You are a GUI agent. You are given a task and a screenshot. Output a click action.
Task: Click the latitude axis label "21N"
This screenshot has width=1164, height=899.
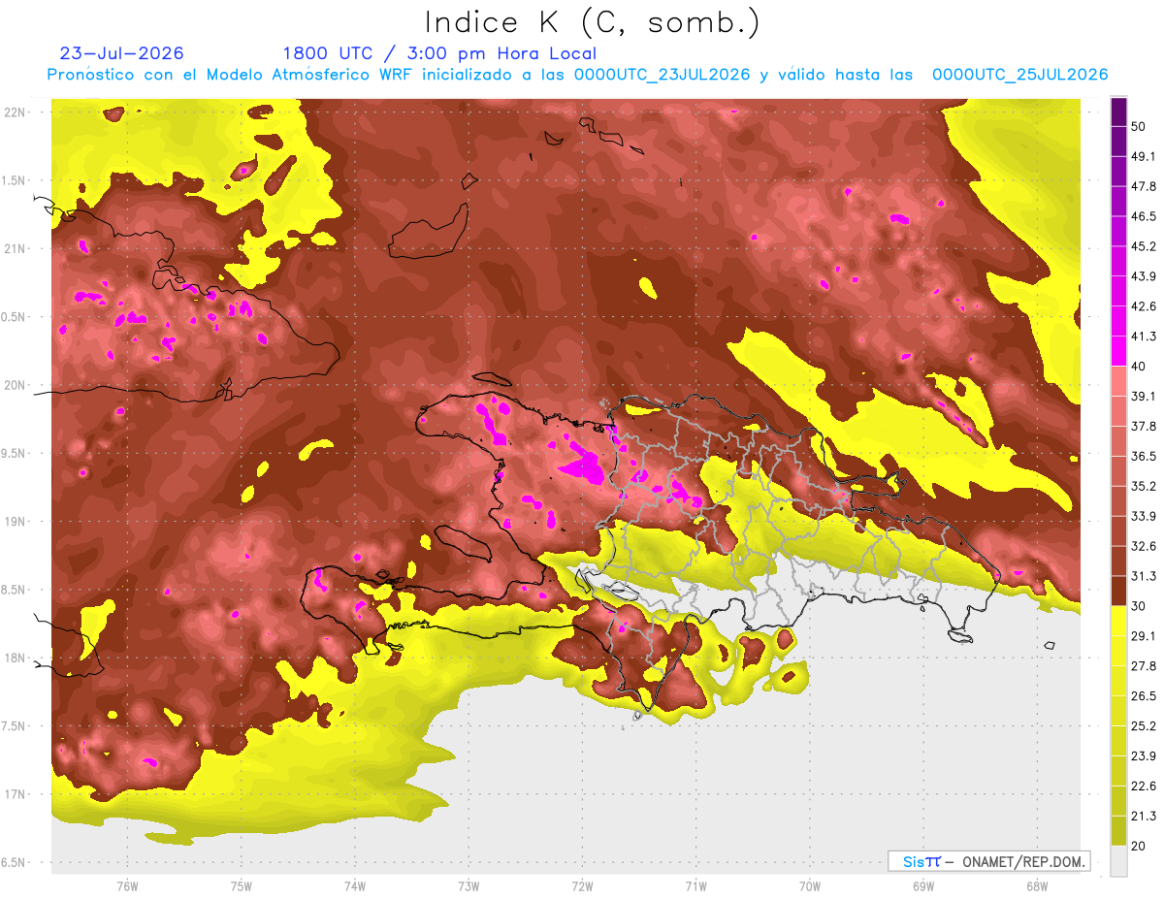[x=15, y=248]
